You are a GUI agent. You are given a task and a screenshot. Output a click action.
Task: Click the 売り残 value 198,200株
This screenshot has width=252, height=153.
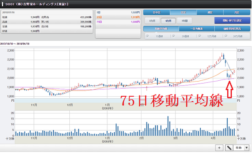click(x=86, y=26)
